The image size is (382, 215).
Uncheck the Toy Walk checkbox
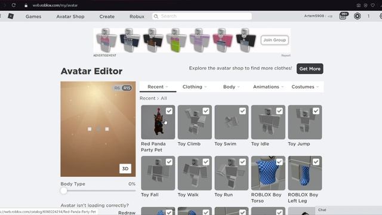click(x=206, y=162)
